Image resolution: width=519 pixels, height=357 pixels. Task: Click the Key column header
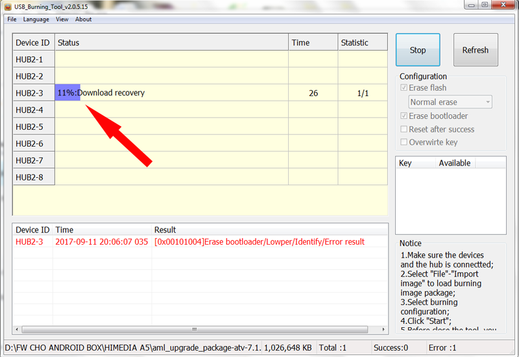[x=405, y=163]
